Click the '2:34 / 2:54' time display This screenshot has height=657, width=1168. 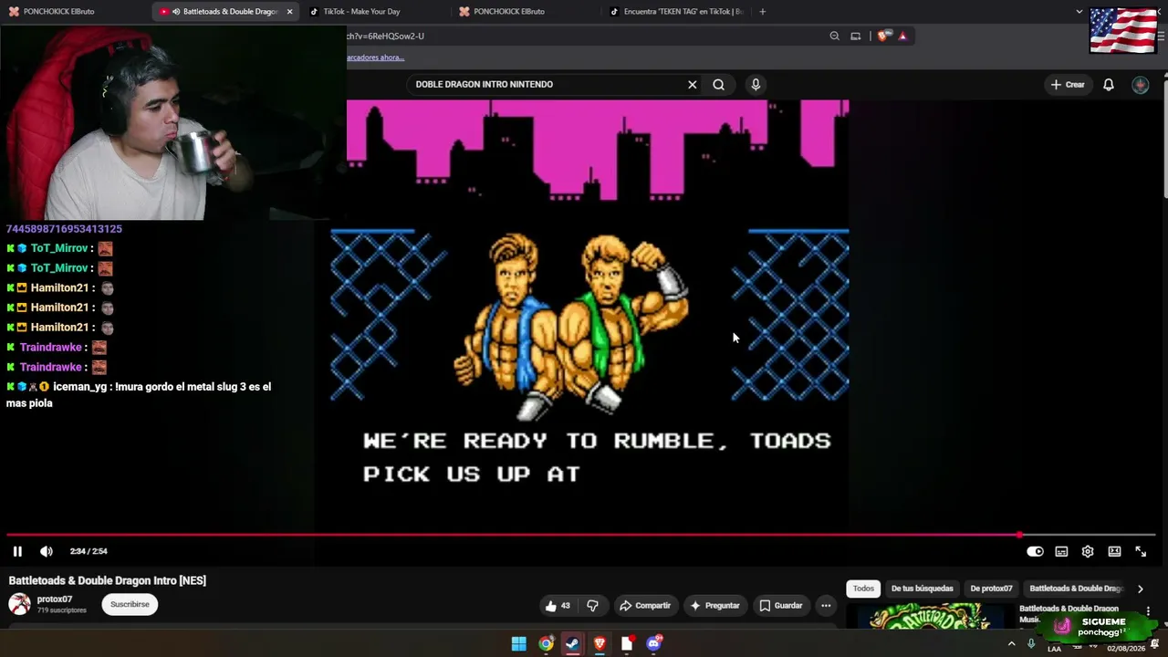89,551
